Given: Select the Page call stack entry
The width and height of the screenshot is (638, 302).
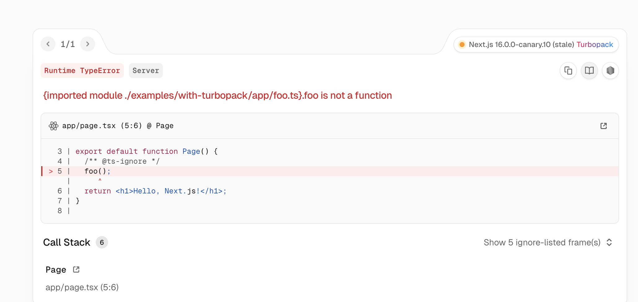Looking at the screenshot, I should [x=56, y=270].
